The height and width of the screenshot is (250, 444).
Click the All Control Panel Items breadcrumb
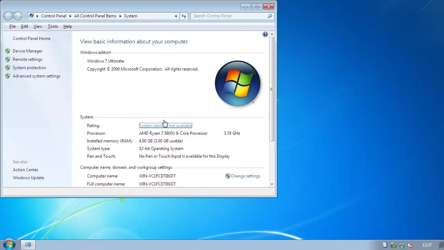(95, 16)
